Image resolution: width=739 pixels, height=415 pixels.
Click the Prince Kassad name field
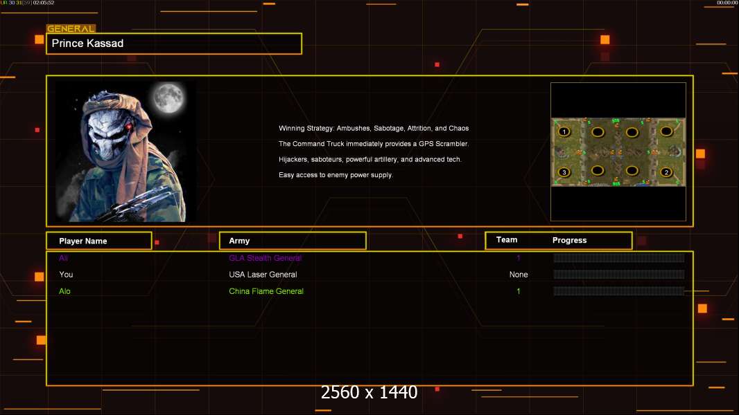coord(174,44)
